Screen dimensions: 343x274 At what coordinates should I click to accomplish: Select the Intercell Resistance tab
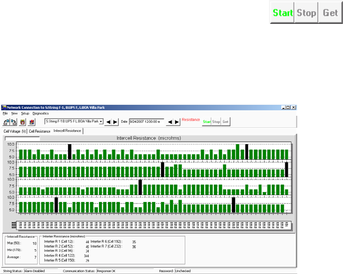click(68, 131)
